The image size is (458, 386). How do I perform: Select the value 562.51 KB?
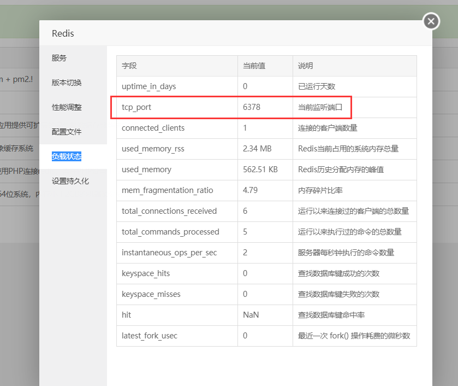click(260, 169)
